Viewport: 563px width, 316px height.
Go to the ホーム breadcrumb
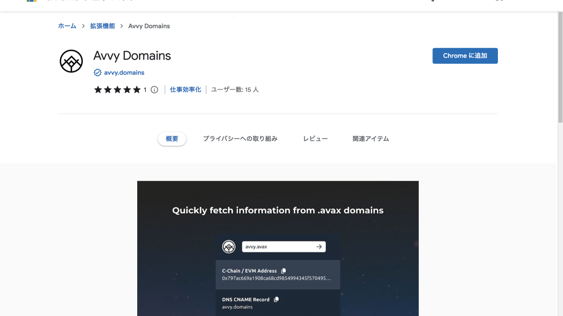(67, 26)
